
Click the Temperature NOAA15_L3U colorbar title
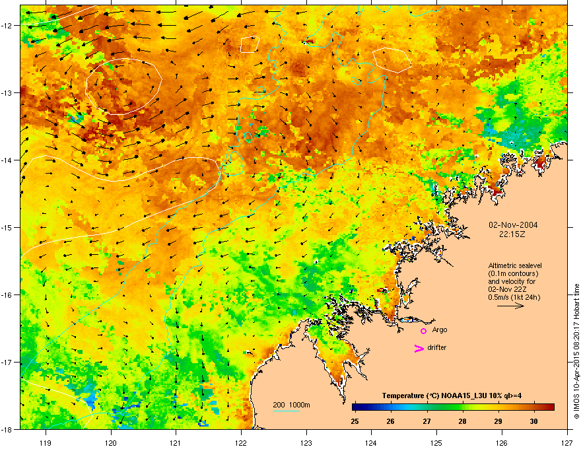[x=452, y=396]
